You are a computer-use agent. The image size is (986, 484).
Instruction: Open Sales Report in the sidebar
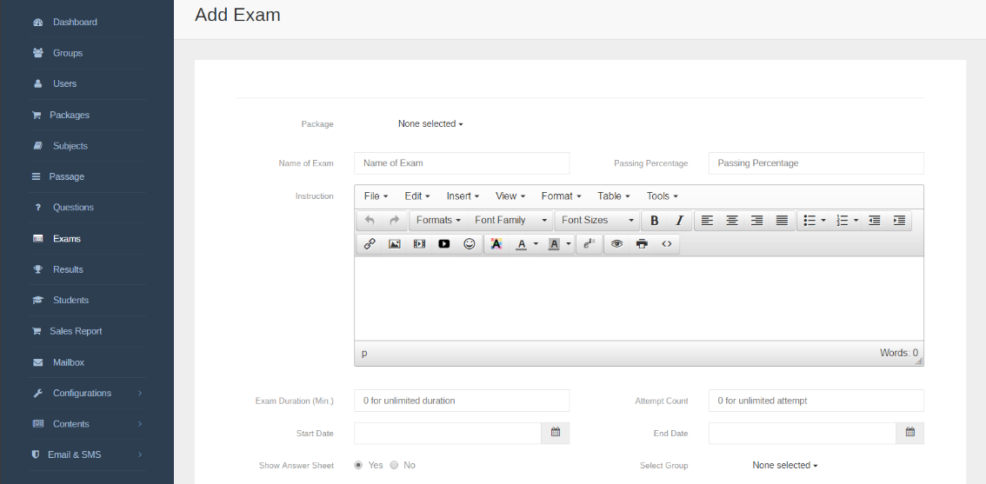click(76, 331)
